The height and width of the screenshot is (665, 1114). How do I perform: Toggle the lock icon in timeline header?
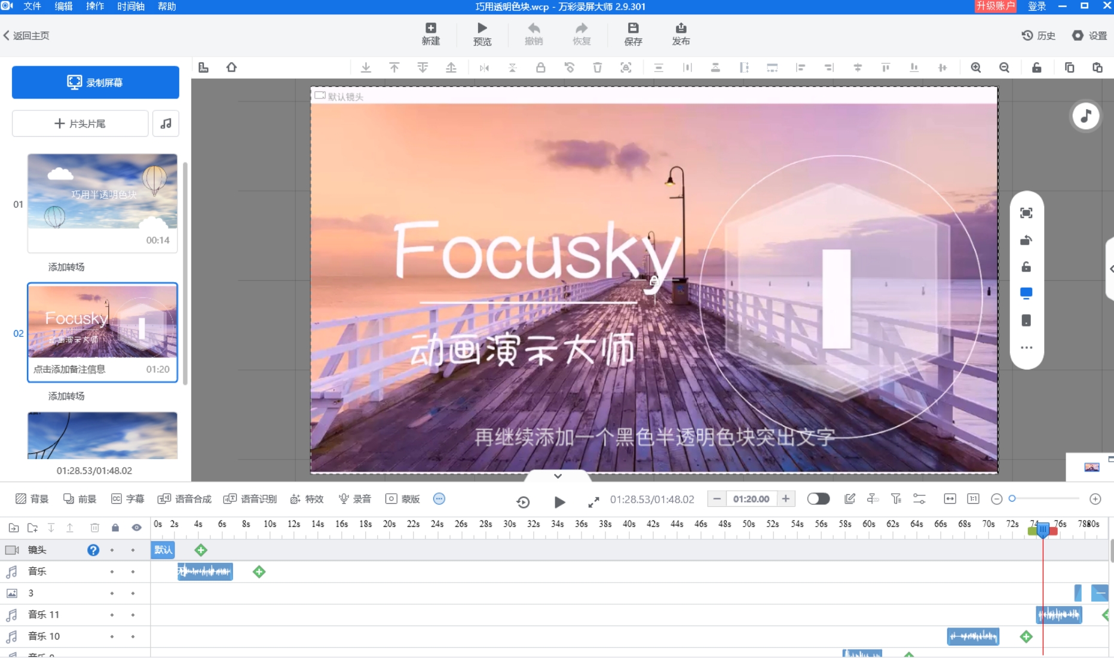115,528
